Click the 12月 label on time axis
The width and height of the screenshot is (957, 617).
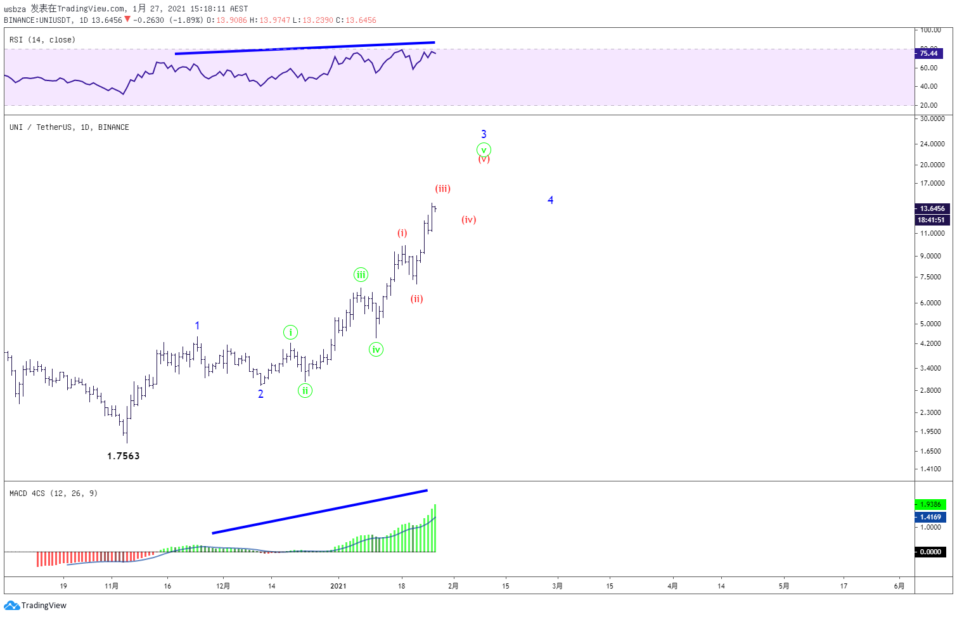click(223, 586)
